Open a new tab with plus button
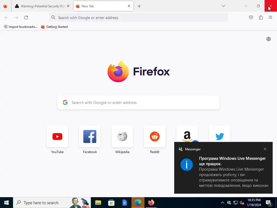The height and width of the screenshot is (208, 277). click(139, 6)
